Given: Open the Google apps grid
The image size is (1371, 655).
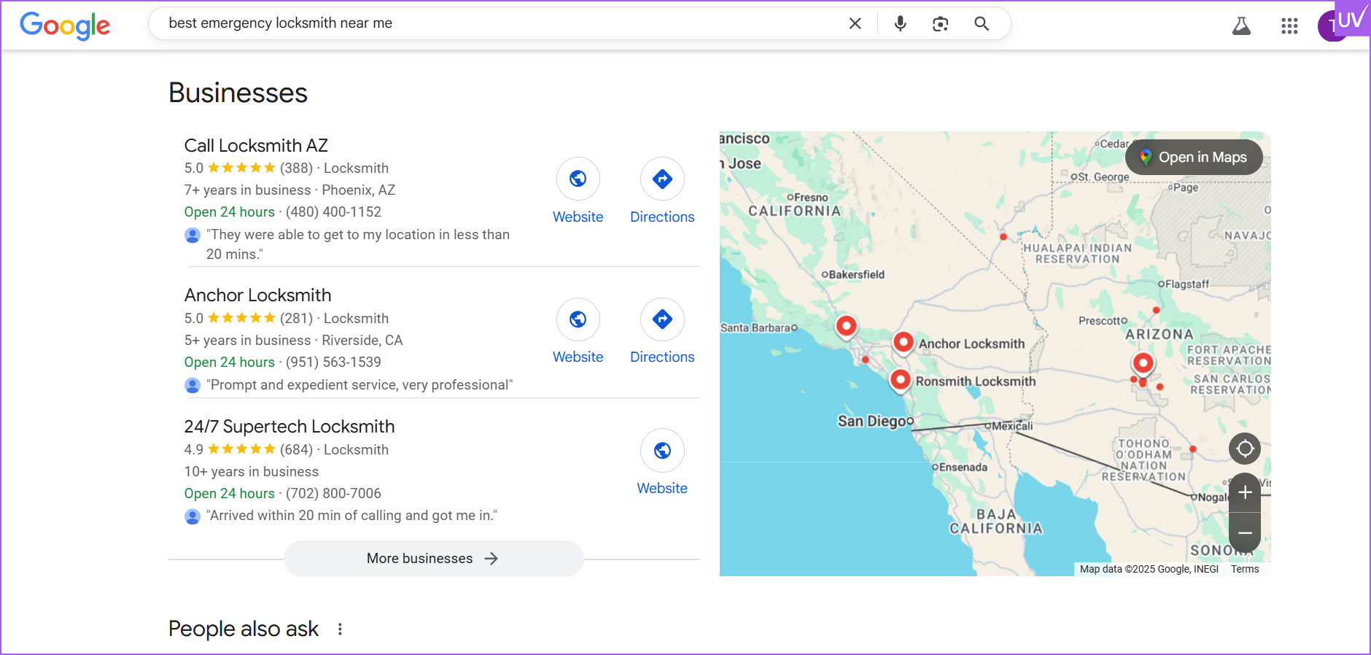Looking at the screenshot, I should [x=1289, y=26].
